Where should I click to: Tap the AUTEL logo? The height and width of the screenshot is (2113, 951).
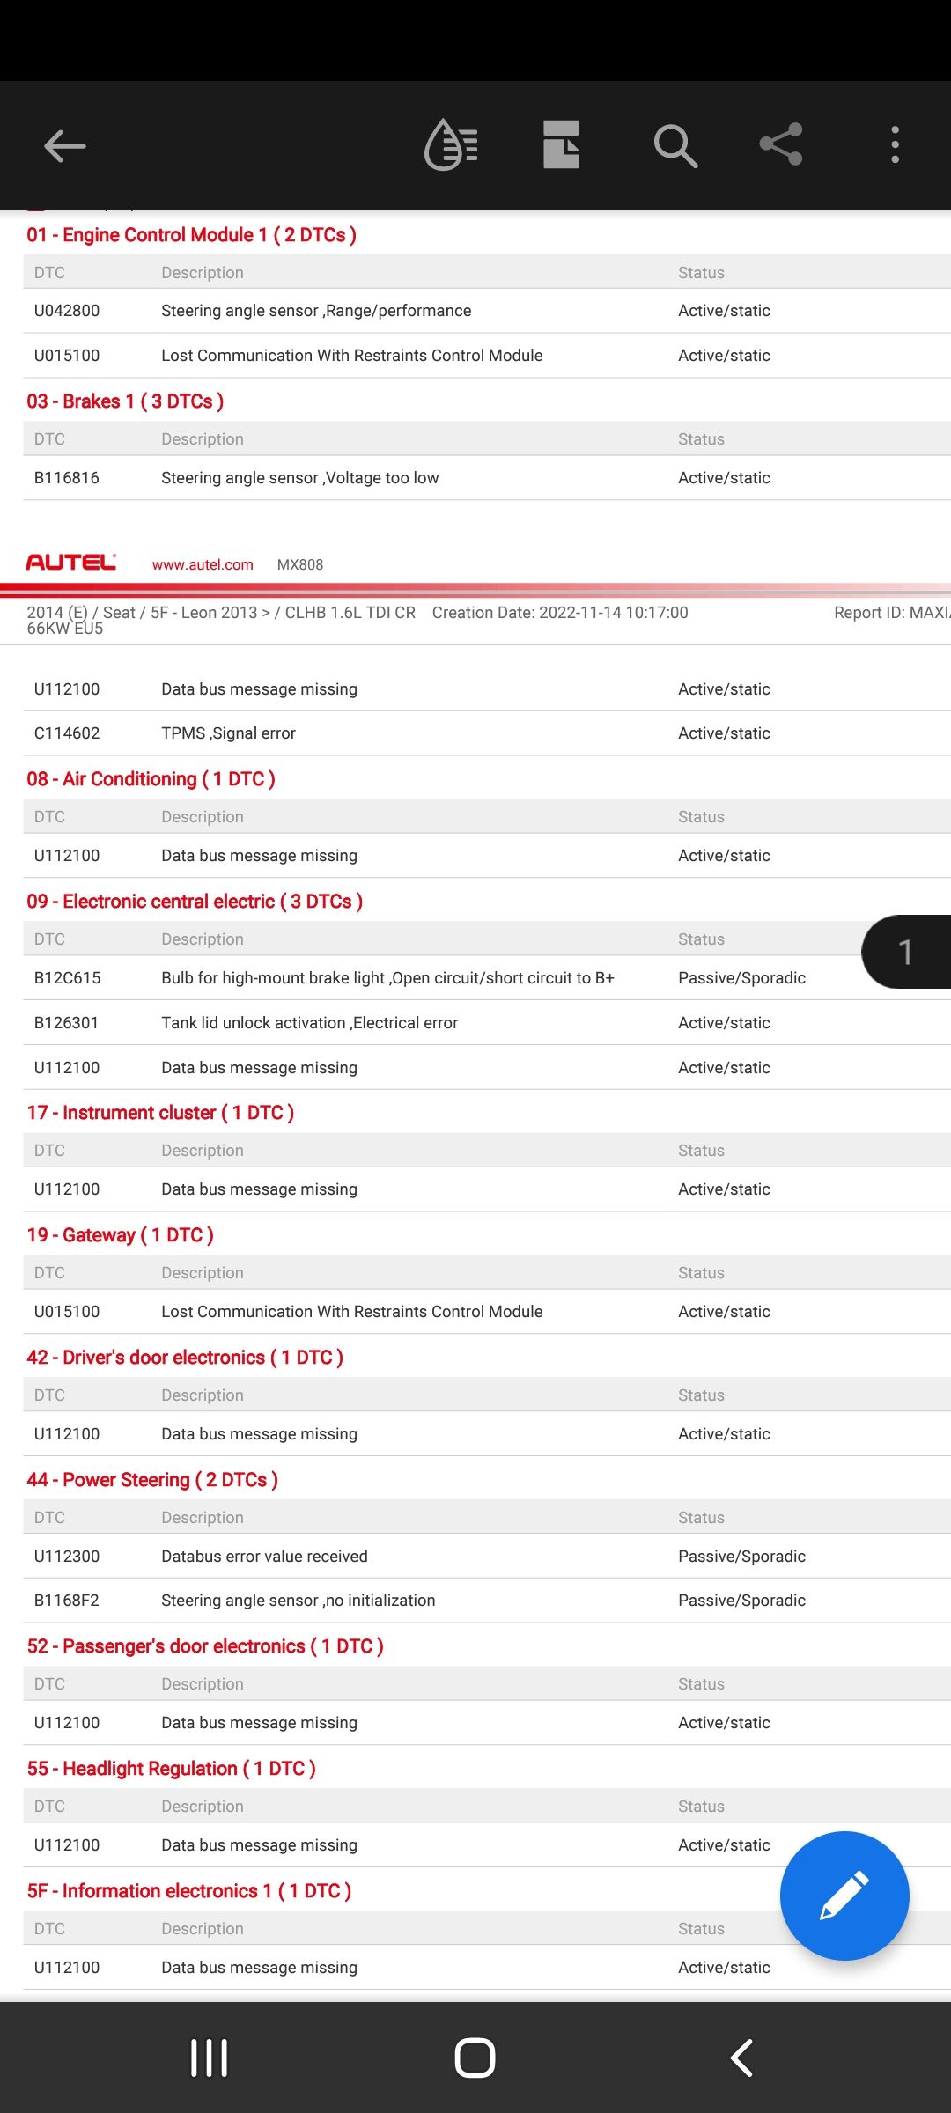pos(70,563)
